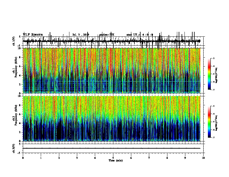Viewport: 229px width, 177px height.
Task: Click the ch.2 color scale log(PSD) unit label
Action: pyautogui.click(x=217, y=123)
